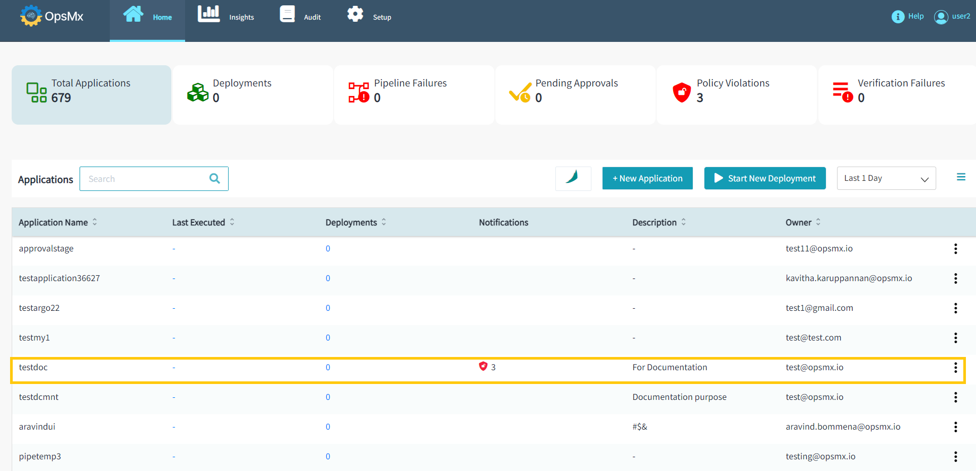The image size is (976, 471).
Task: Click Start New Deployment button
Action: click(x=764, y=179)
